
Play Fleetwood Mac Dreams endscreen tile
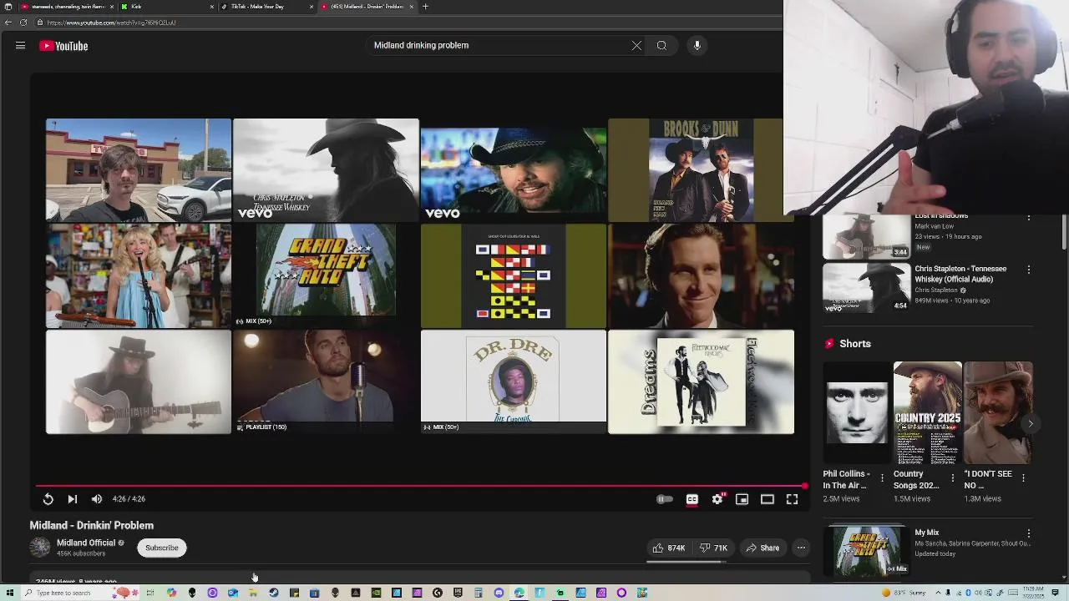pos(701,382)
